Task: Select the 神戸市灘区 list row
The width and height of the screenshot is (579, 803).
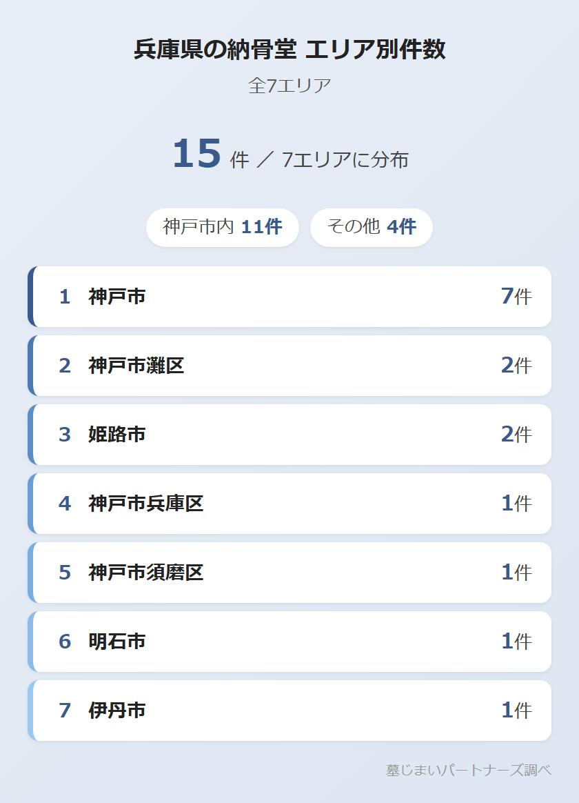Action: pos(289,366)
